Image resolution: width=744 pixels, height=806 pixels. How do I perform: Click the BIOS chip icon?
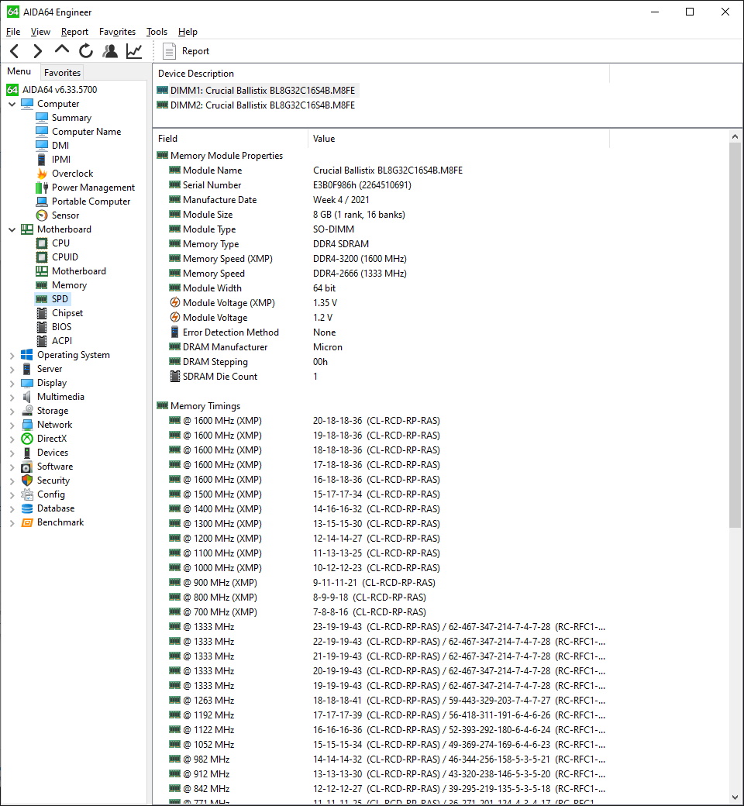click(42, 327)
